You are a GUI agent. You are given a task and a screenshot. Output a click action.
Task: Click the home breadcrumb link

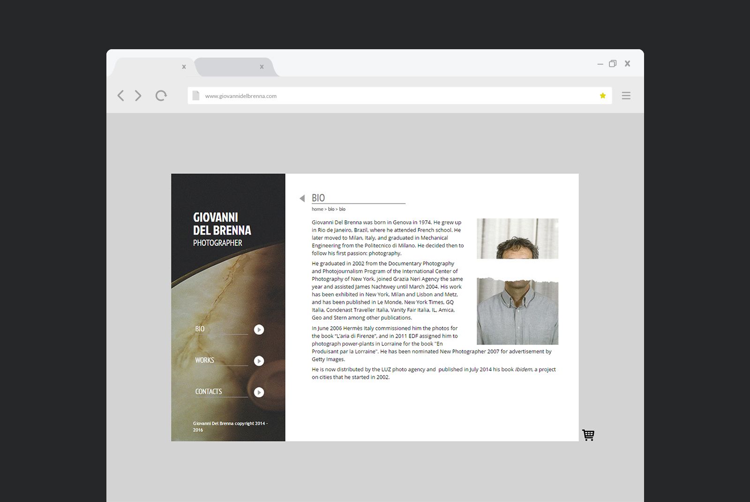click(x=317, y=209)
